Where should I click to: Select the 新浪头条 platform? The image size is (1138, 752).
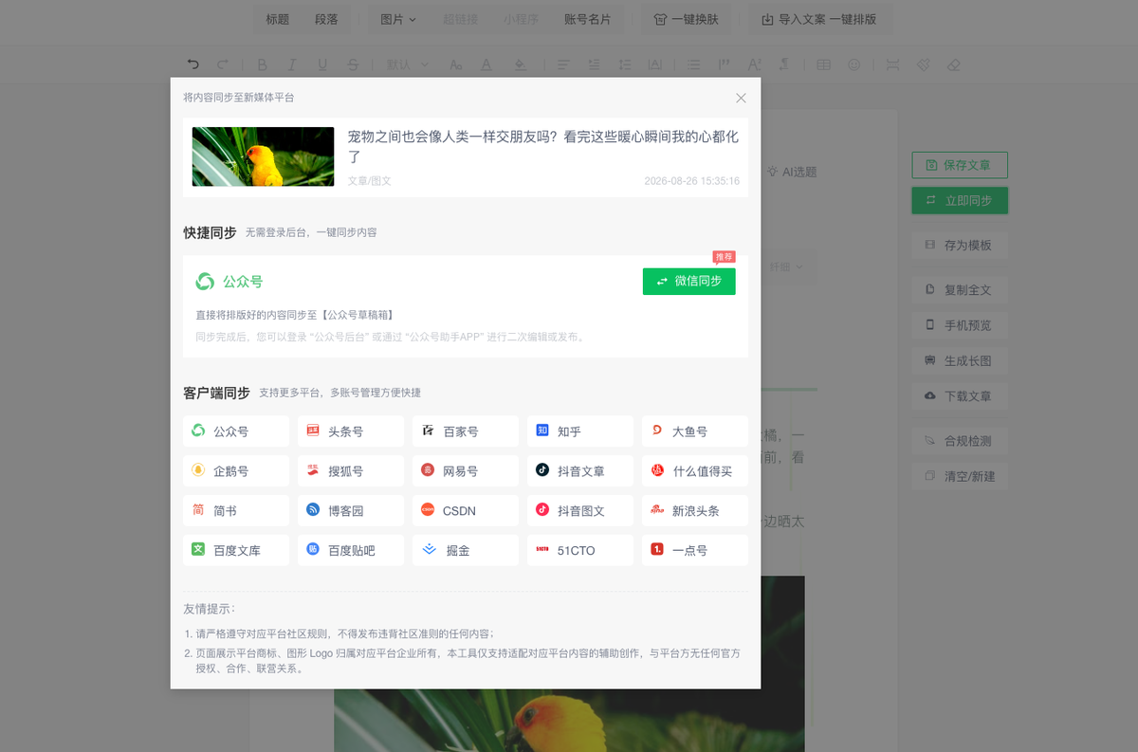[695, 511]
